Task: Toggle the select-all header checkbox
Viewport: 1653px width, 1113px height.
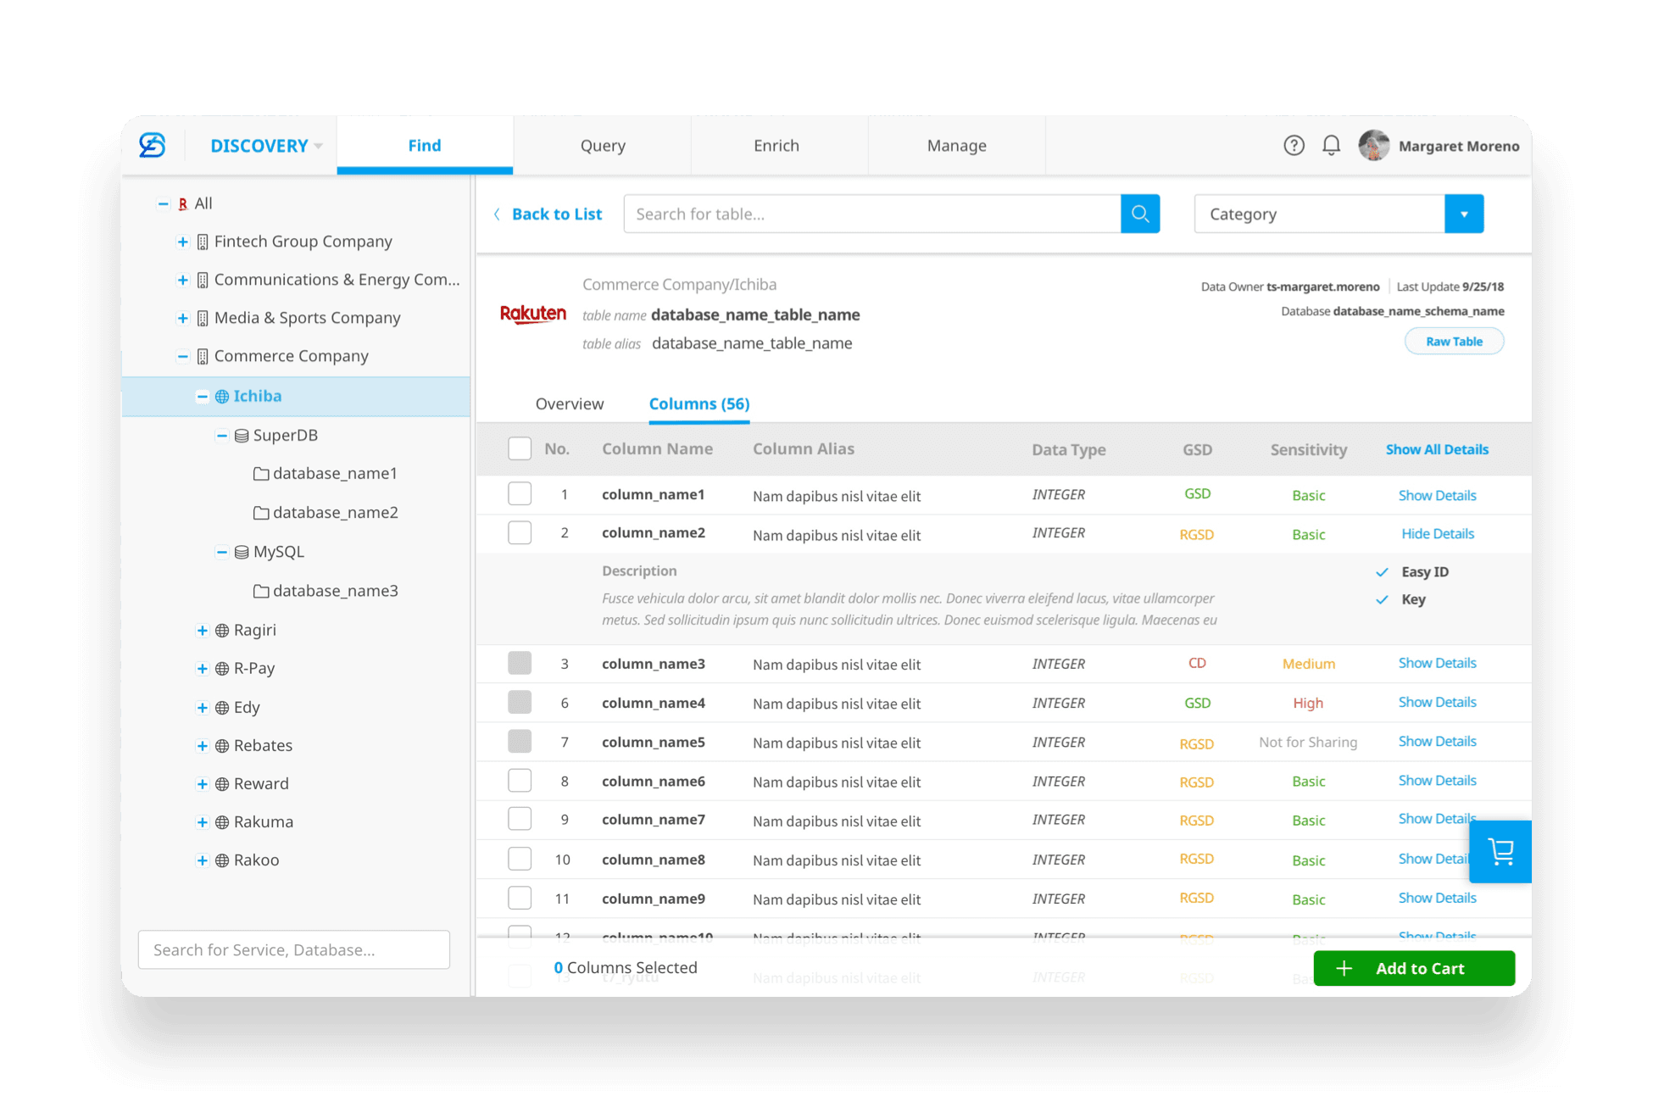Action: point(520,448)
